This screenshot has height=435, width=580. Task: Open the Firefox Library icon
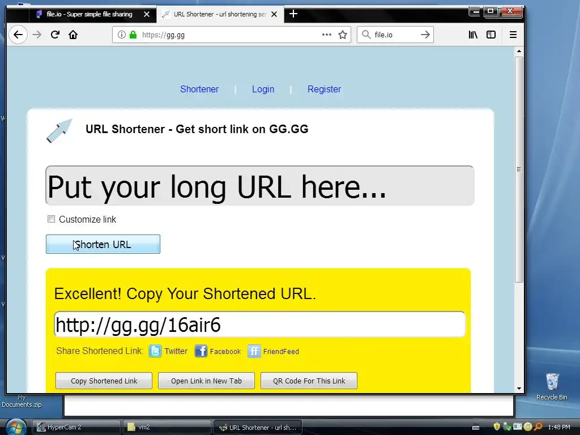[x=473, y=35]
